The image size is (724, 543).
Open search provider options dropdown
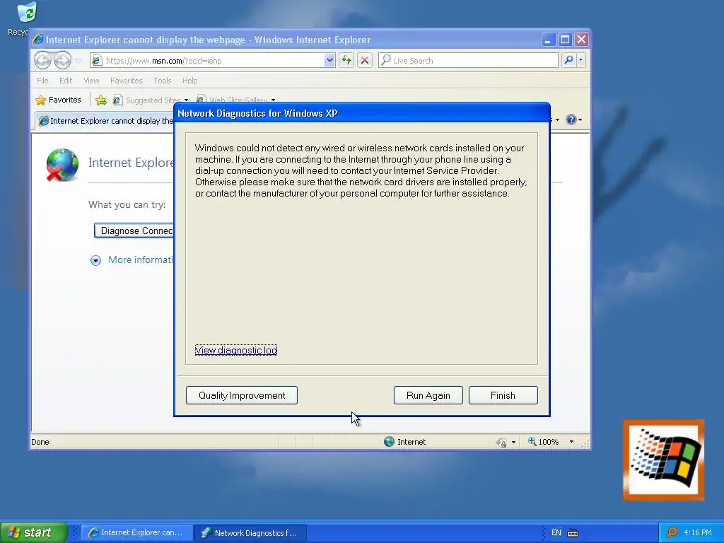[581, 60]
